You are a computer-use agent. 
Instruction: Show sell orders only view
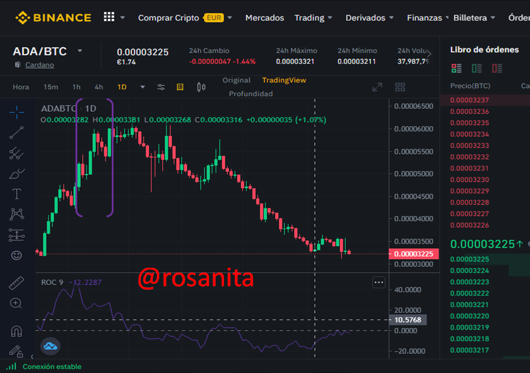(x=497, y=68)
